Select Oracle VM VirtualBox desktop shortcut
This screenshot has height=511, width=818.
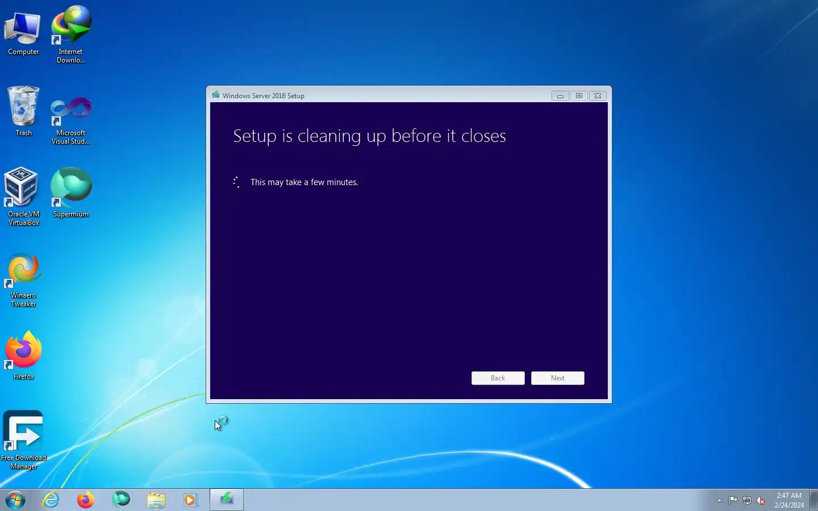[23, 196]
